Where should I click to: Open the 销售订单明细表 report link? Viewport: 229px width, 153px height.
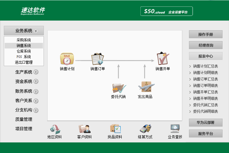[205, 85]
